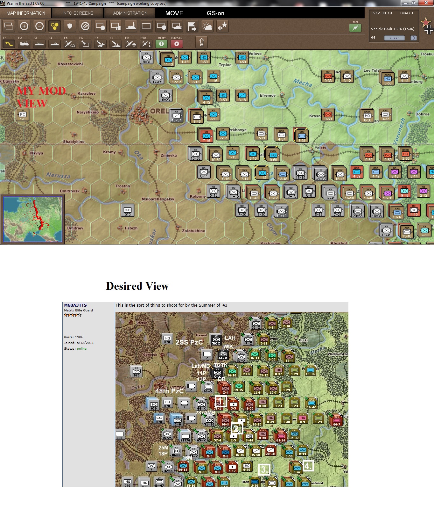Select F7 bomb airfield mode
This screenshot has height=510, width=434.
coord(101,44)
